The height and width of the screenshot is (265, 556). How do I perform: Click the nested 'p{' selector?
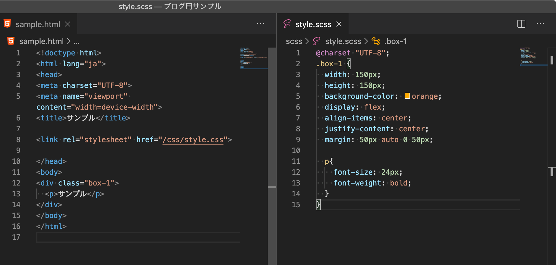[329, 161]
